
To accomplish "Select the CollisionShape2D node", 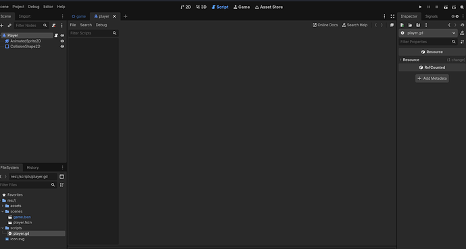I will (25, 47).
